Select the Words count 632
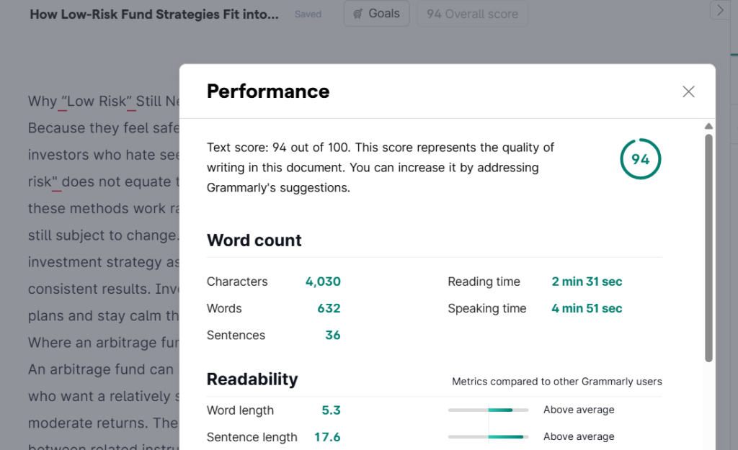Screen dimensions: 738x450 click(329, 308)
